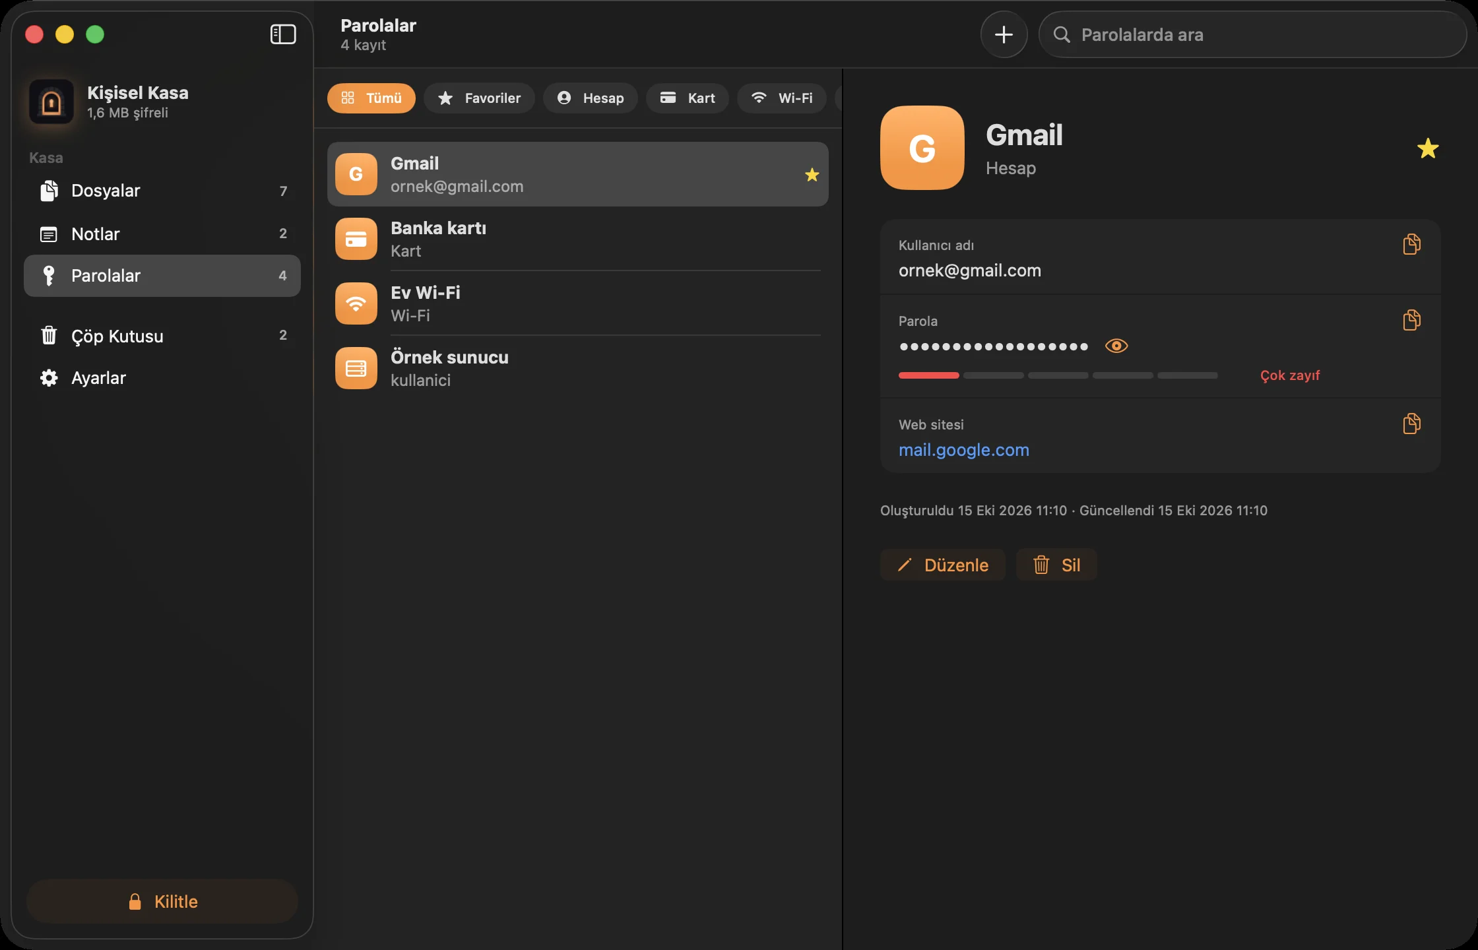The height and width of the screenshot is (950, 1478).
Task: Open Çöp Kutusu in sidebar
Action: pyautogui.click(x=162, y=336)
